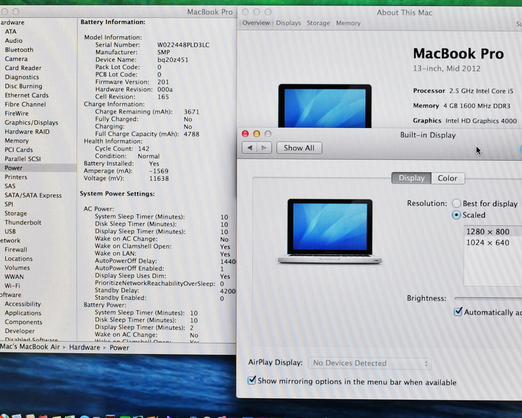Select Camera in the sidebar
522x418 pixels.
pyautogui.click(x=16, y=59)
